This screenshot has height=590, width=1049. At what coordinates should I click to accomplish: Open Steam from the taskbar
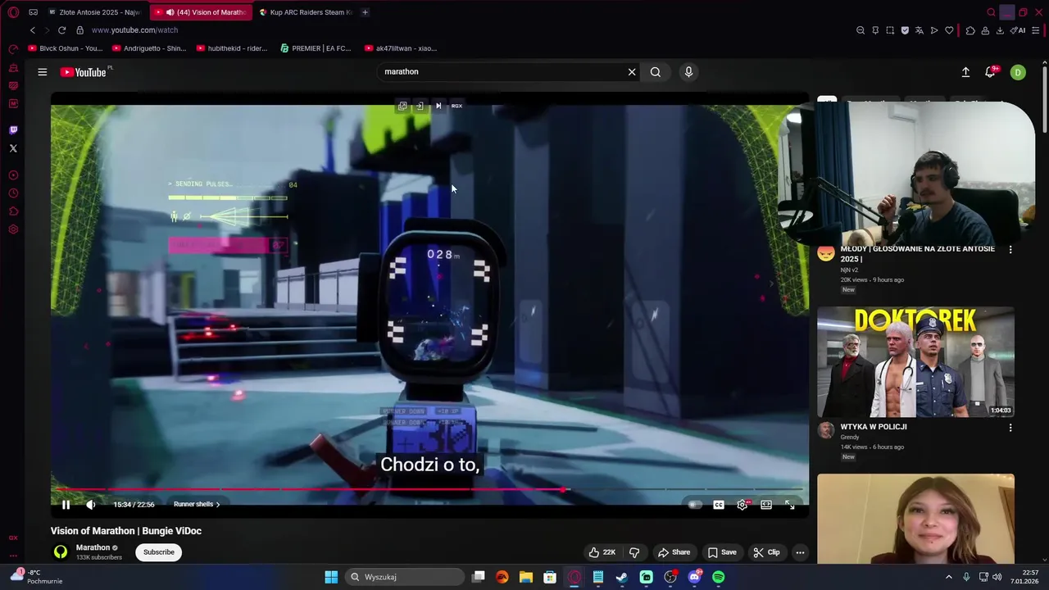[622, 577]
